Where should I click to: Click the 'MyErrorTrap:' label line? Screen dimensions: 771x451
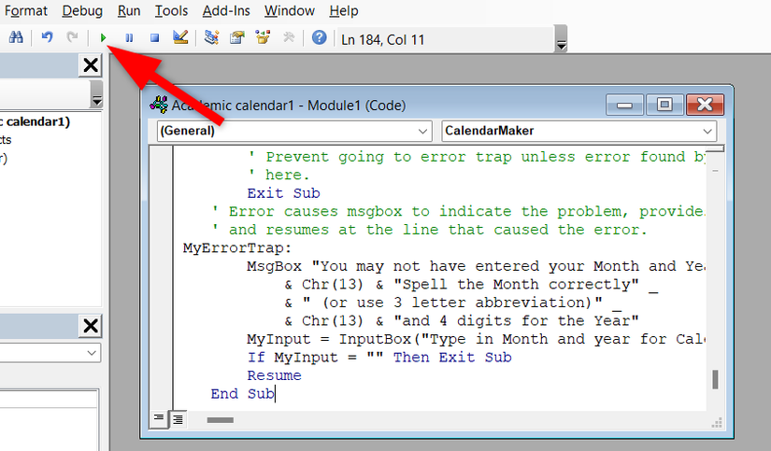tap(237, 247)
